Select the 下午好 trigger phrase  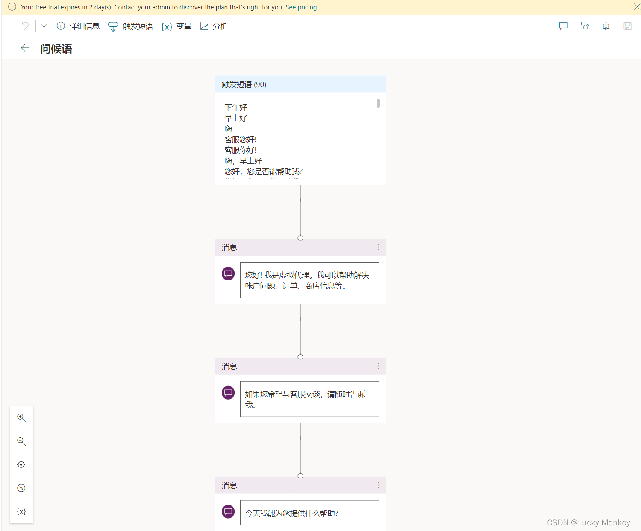point(236,107)
